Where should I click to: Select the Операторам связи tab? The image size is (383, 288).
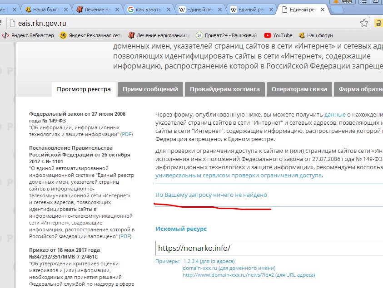pos(299,89)
